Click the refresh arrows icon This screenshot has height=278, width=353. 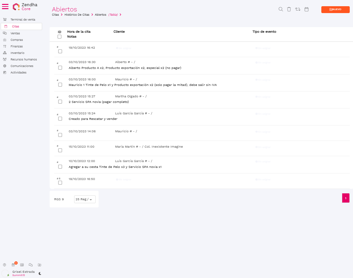click(x=297, y=9)
